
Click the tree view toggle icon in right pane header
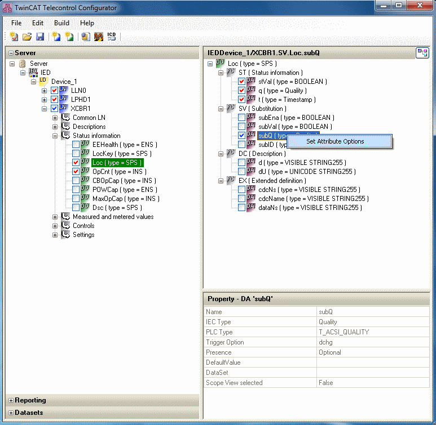point(422,52)
